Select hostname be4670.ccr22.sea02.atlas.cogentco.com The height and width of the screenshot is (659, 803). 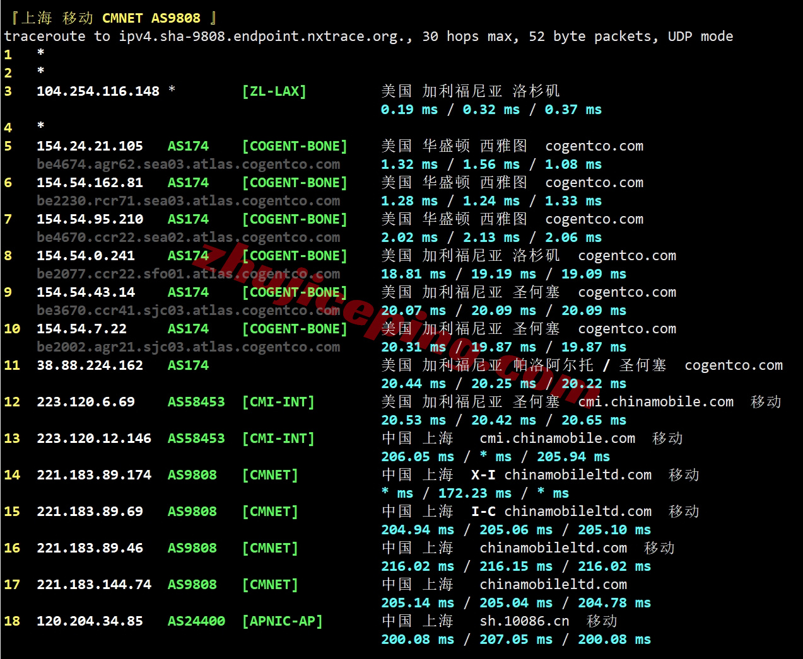click(188, 238)
